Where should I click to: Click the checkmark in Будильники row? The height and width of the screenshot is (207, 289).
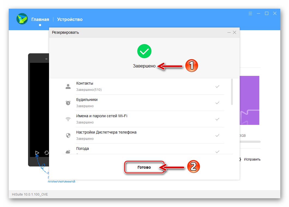click(217, 103)
